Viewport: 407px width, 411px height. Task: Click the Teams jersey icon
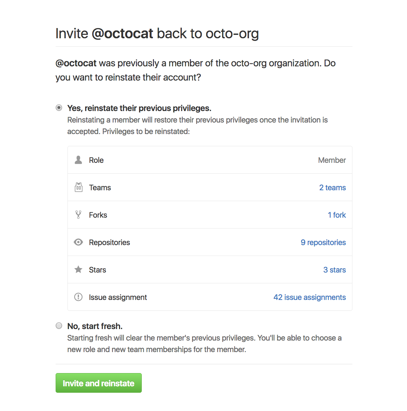(78, 187)
